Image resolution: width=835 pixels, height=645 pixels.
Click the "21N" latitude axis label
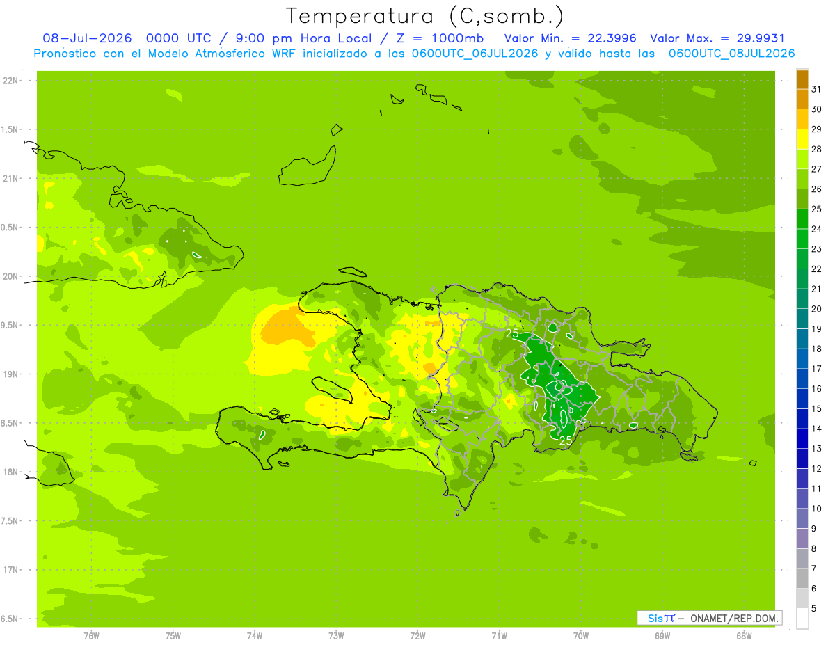(10, 179)
